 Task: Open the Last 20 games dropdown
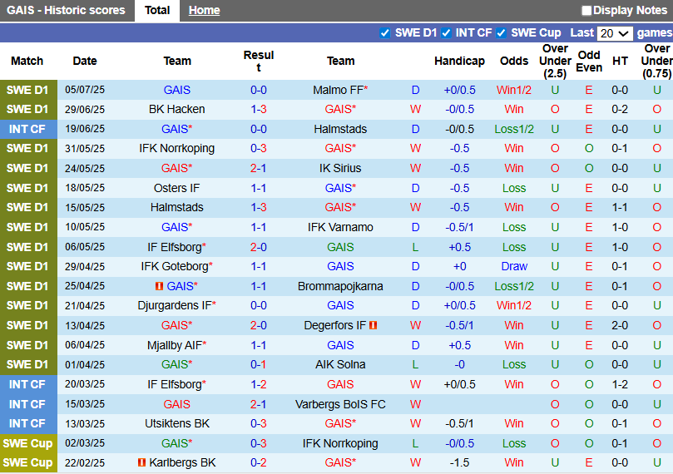tap(615, 33)
